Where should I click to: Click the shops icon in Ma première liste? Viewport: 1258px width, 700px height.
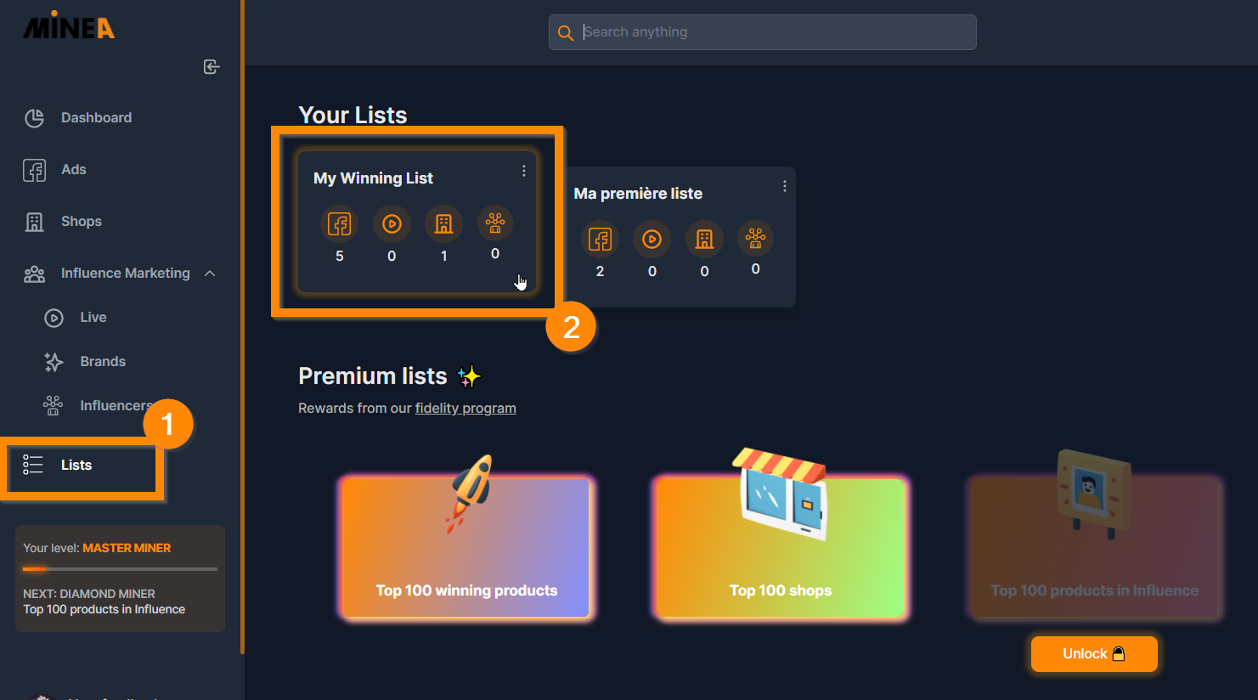point(704,240)
